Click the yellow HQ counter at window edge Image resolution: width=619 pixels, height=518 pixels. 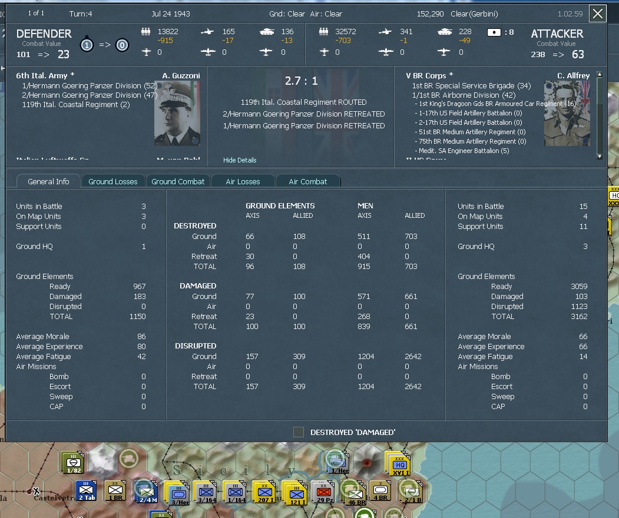click(614, 196)
